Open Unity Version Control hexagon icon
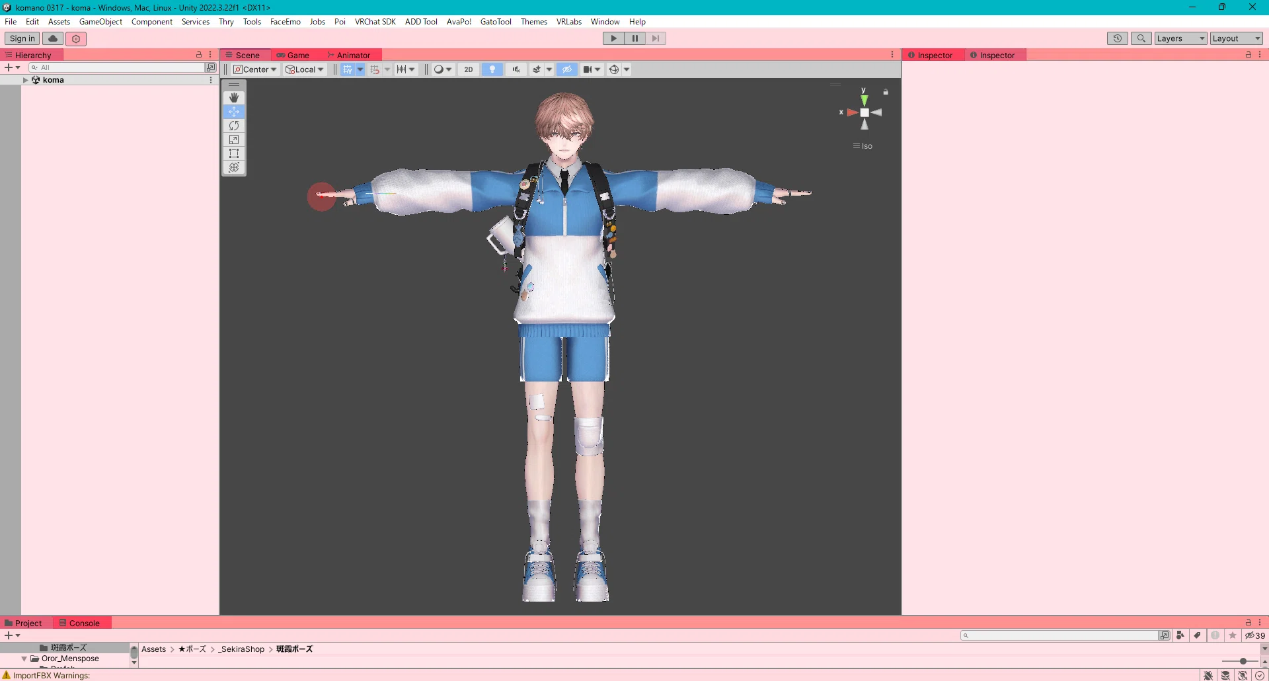1269x681 pixels. click(76, 38)
